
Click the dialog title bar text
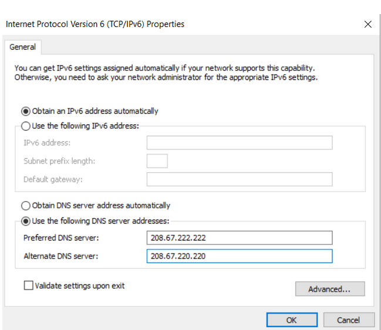pos(95,24)
